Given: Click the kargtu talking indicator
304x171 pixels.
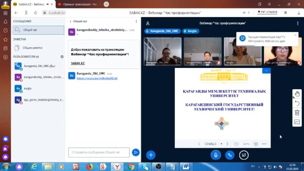Looking at the screenshot, I should pyautogui.click(x=191, y=31).
